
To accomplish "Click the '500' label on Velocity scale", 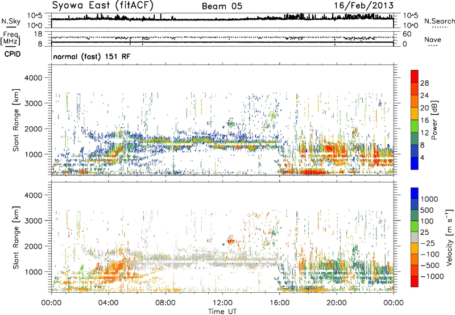I will (427, 210).
